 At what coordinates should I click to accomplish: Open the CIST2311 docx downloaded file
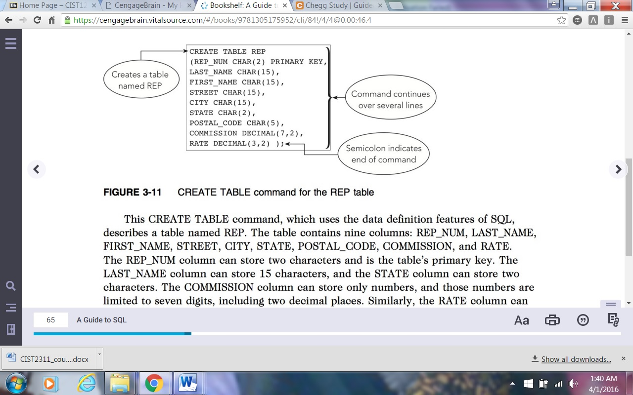tap(48, 359)
